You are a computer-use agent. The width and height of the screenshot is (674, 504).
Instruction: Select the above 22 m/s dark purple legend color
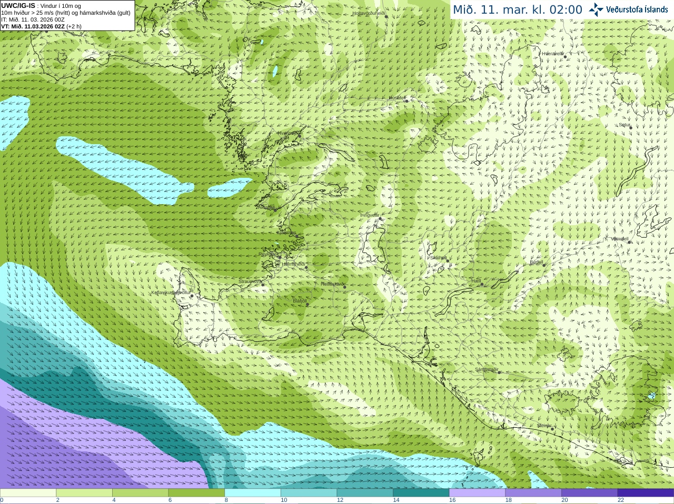646,493
